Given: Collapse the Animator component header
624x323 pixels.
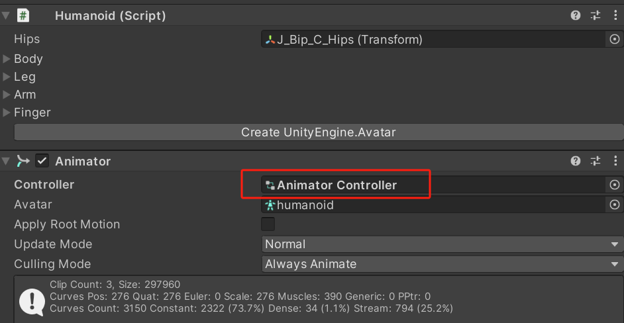Looking at the screenshot, I should point(5,161).
